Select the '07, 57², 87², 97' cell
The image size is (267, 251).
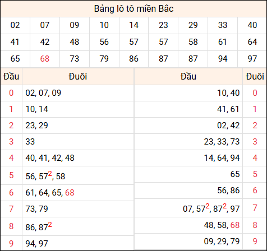pyautogui.click(x=188, y=208)
